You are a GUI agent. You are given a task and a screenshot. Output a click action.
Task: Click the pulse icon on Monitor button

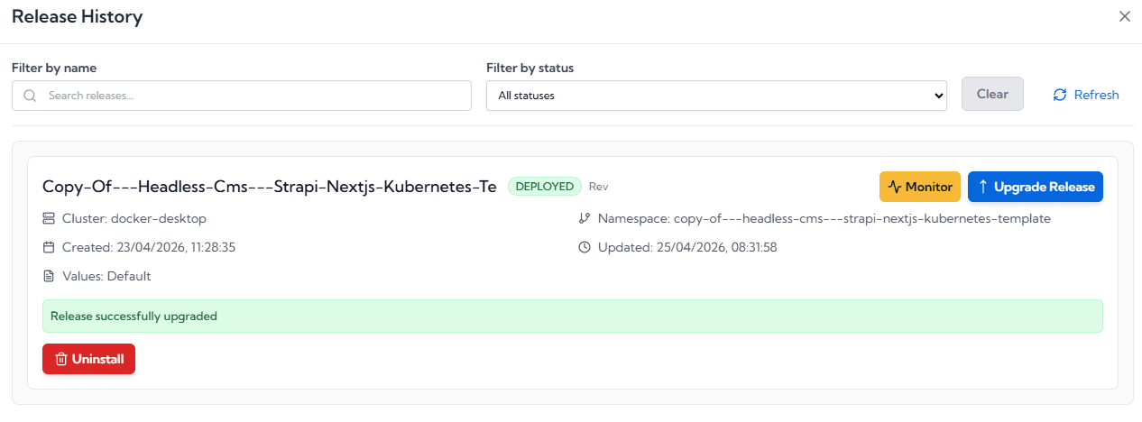895,187
